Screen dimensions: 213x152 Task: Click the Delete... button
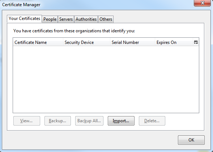point(152,121)
